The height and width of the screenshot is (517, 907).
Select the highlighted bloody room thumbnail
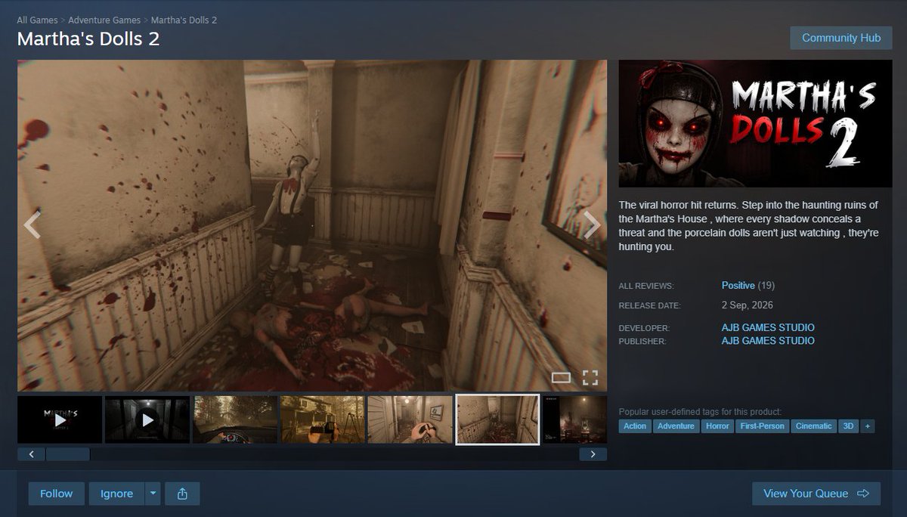[x=497, y=419]
